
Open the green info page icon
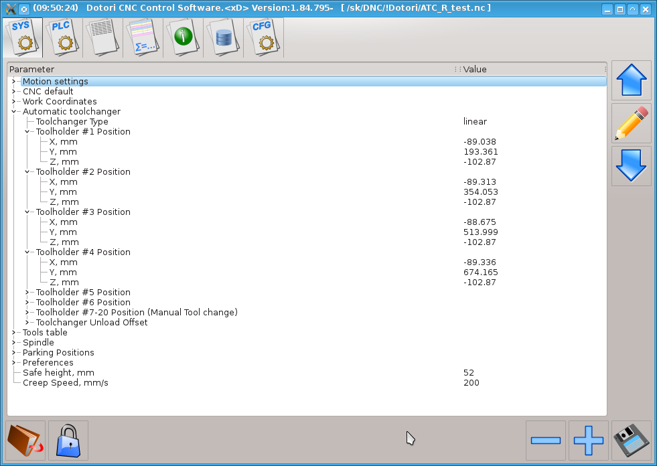[x=184, y=37]
